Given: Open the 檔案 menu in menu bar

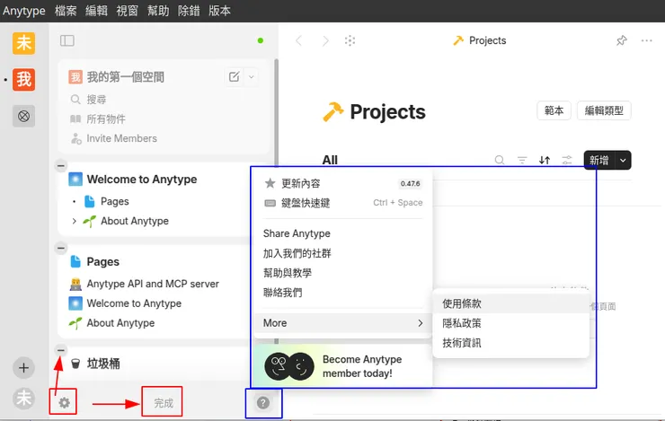Looking at the screenshot, I should (66, 11).
